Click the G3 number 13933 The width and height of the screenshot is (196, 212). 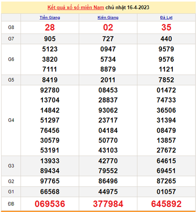(50, 161)
